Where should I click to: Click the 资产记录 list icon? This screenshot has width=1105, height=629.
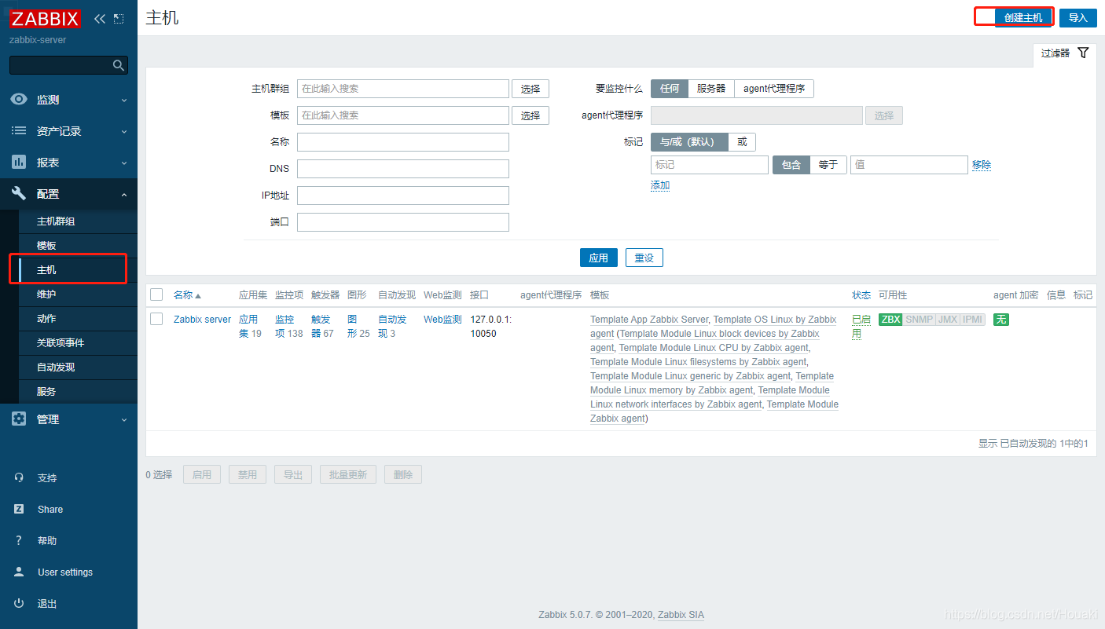[19, 131]
